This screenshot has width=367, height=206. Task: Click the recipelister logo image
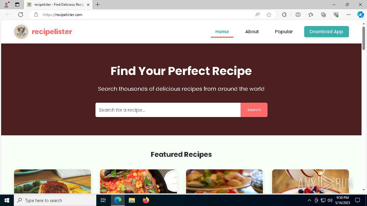[21, 31]
